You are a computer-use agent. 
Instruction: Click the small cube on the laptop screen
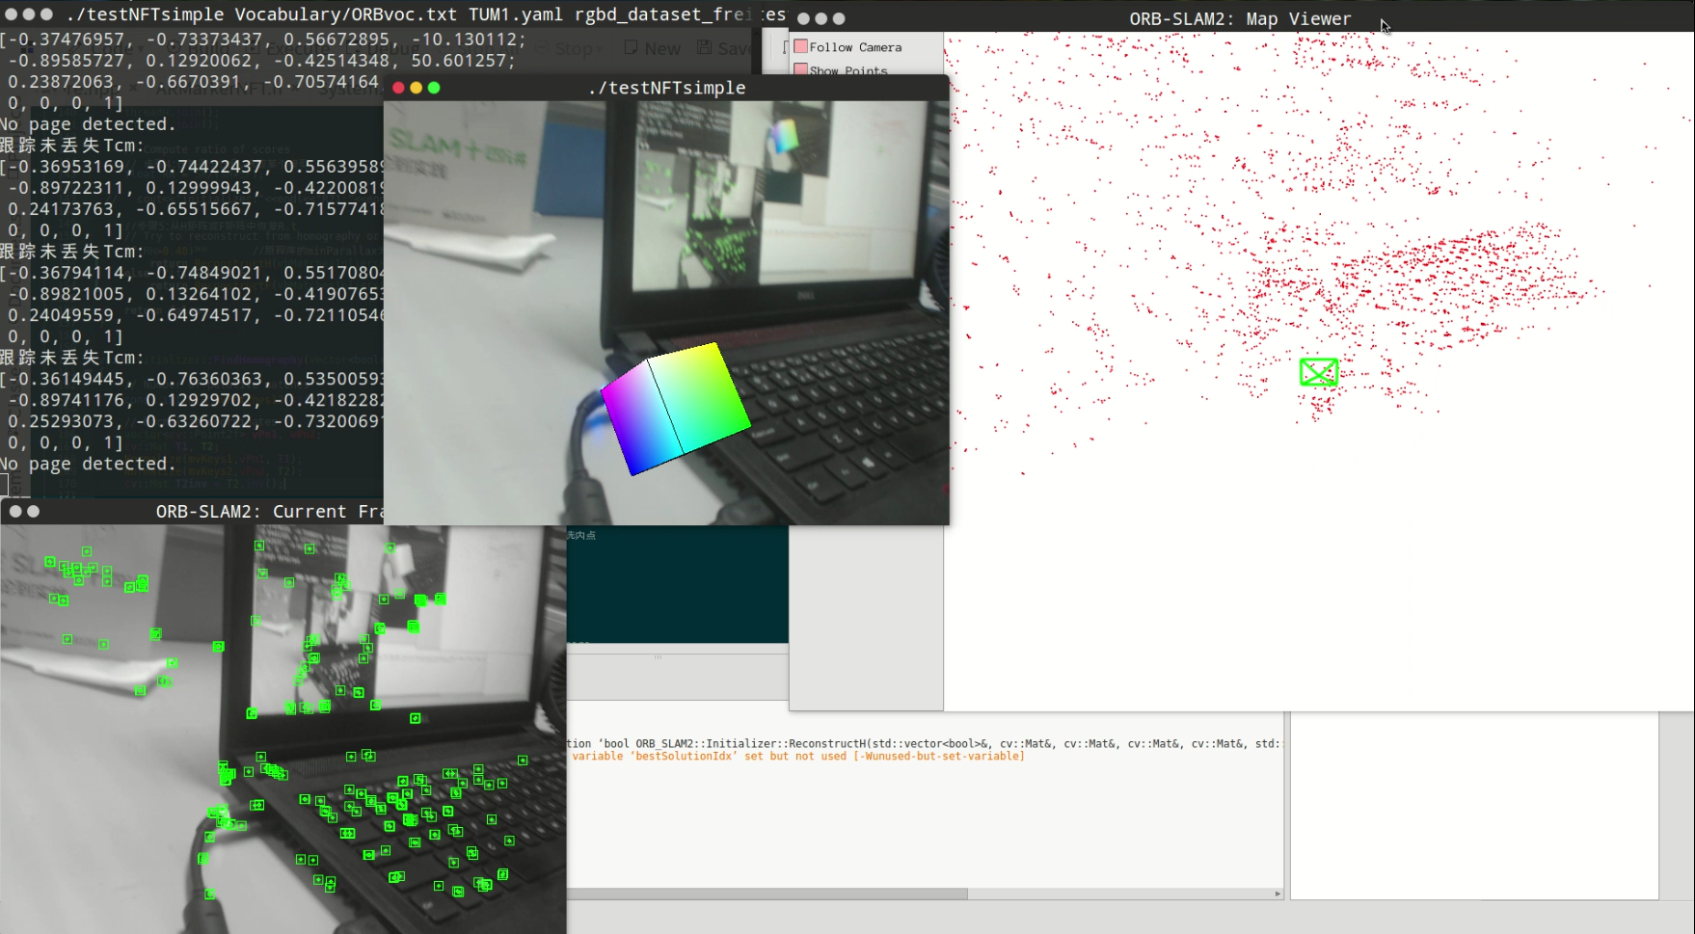point(785,136)
